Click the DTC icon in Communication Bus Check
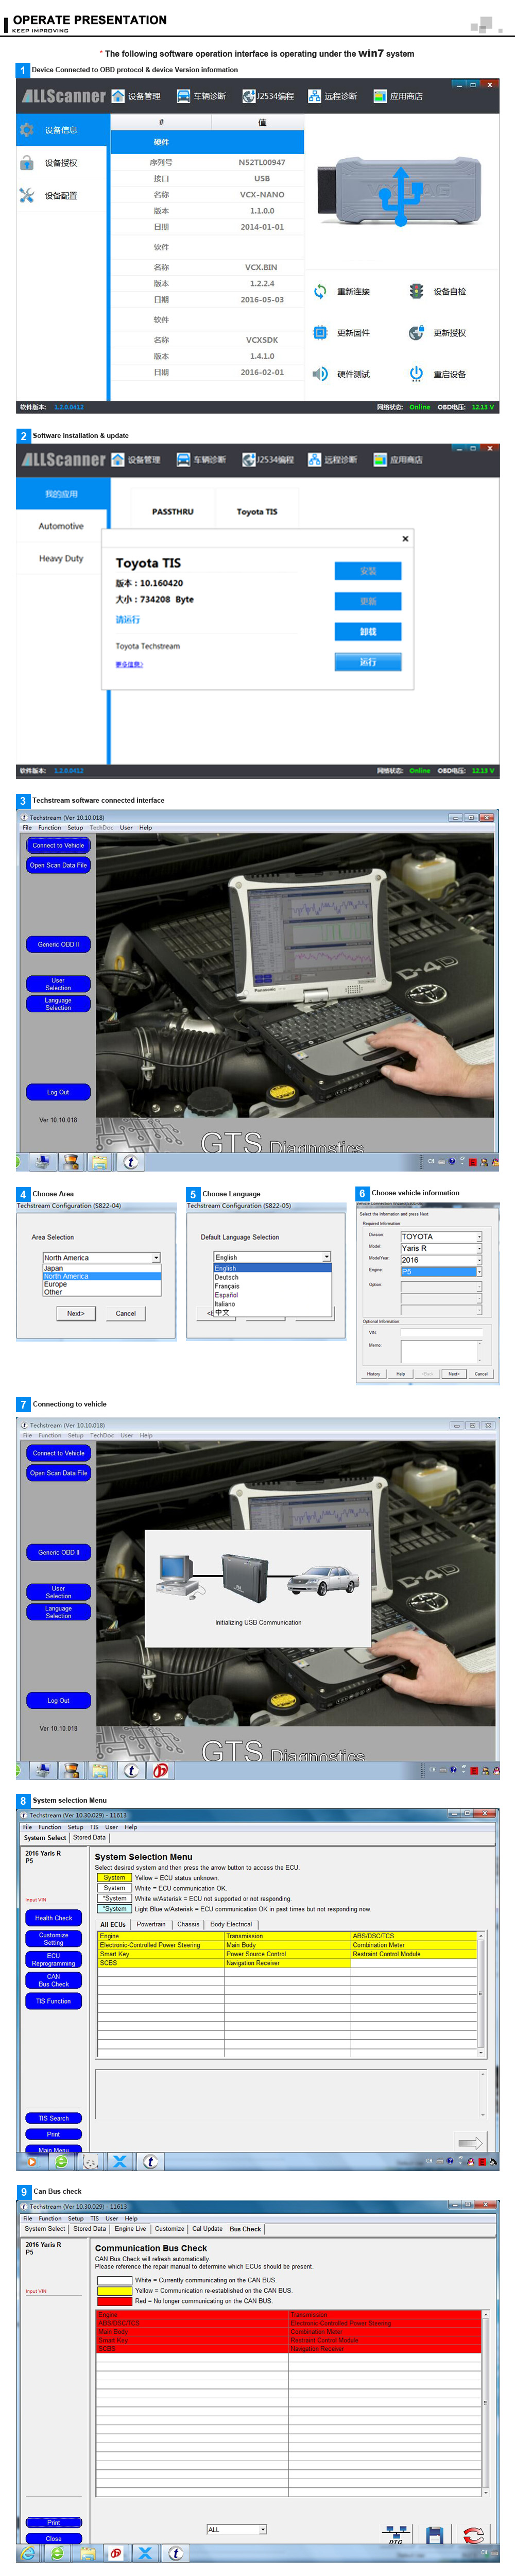 point(396,2534)
